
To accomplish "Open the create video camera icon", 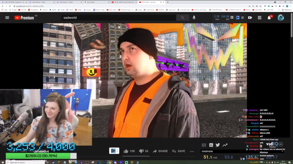I will [250, 18].
